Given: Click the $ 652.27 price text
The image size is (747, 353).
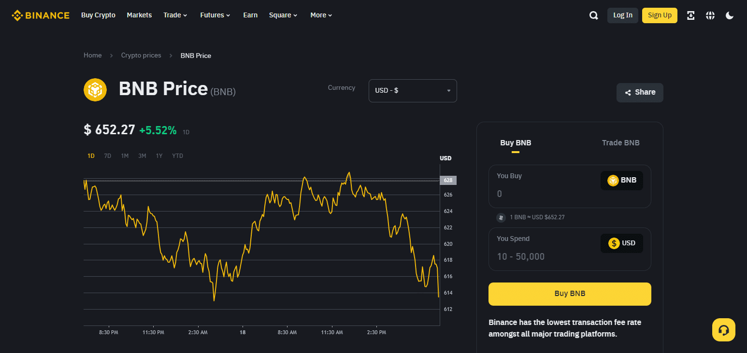Looking at the screenshot, I should point(110,130).
